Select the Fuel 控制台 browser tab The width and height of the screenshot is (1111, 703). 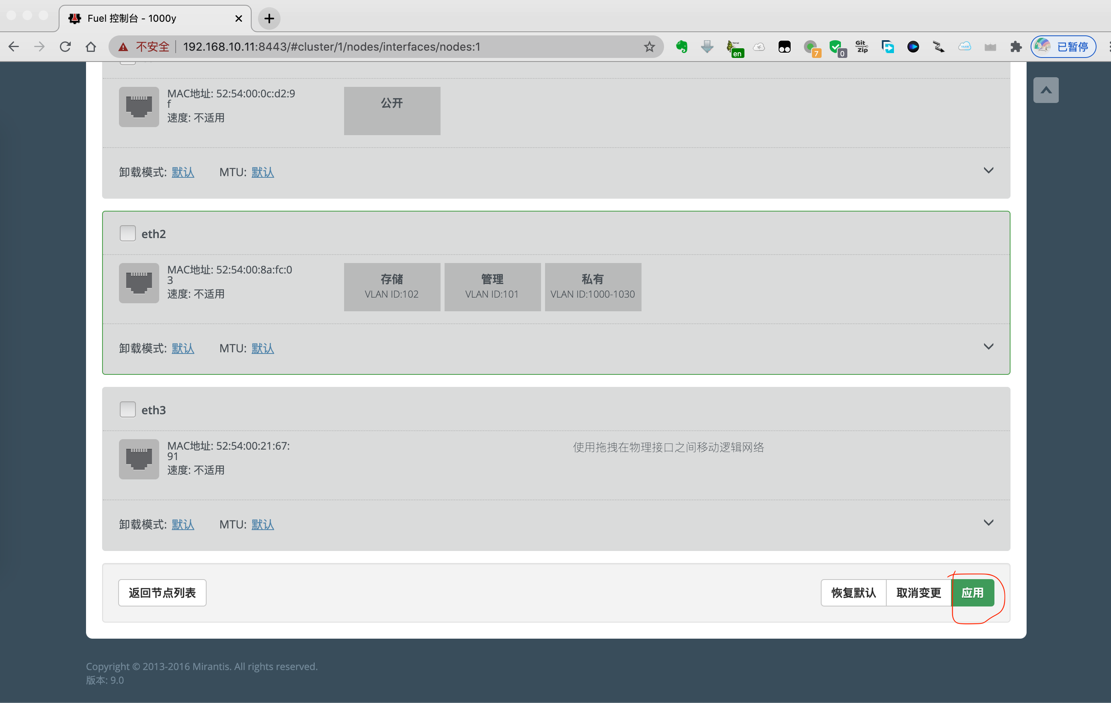coord(155,18)
